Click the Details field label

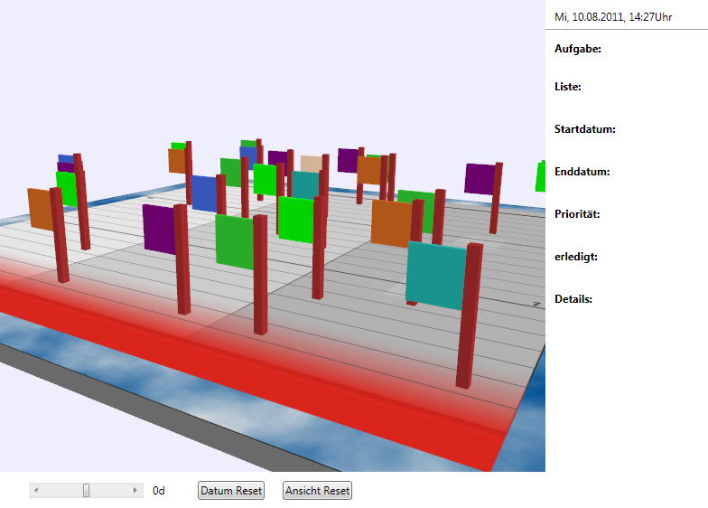click(x=573, y=298)
